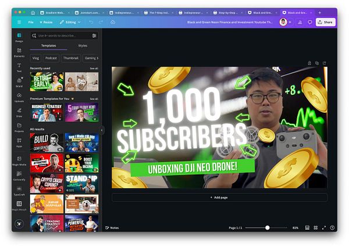
Task: Select the green Unboxing DJI Neo Drone banner
Action: click(193, 168)
